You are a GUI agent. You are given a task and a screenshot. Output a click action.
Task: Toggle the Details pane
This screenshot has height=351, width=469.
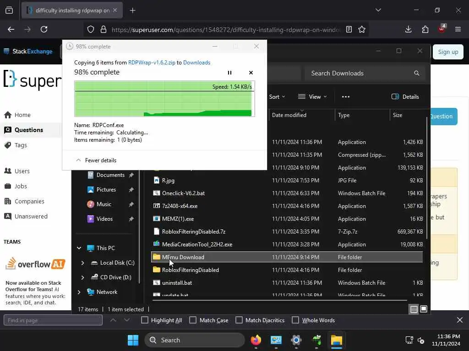[405, 97]
